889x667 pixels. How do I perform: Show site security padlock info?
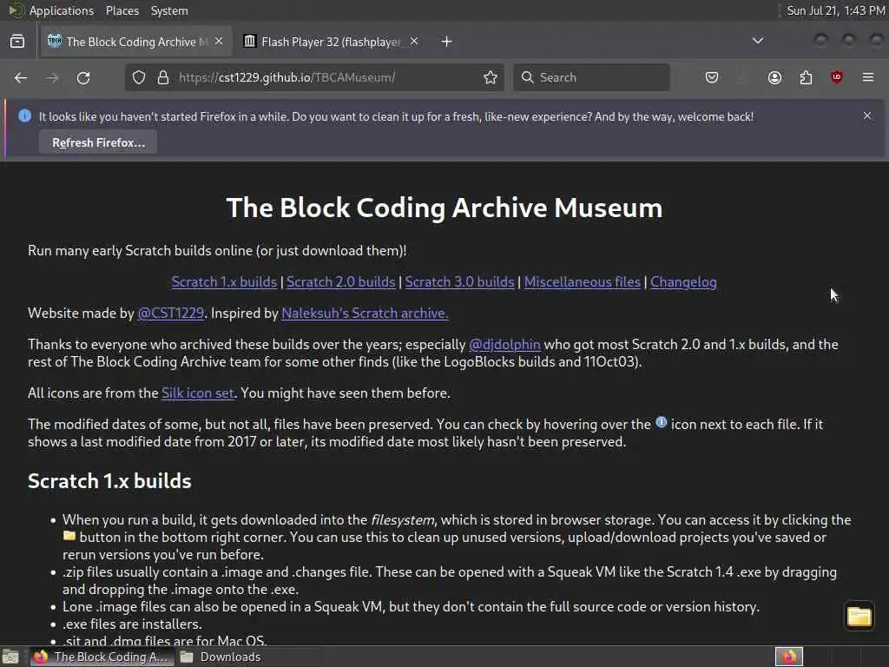point(163,77)
